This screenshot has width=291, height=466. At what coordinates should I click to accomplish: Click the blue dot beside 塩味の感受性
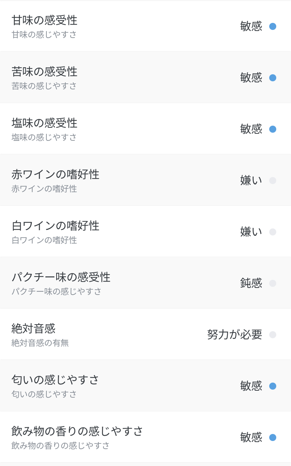click(273, 129)
